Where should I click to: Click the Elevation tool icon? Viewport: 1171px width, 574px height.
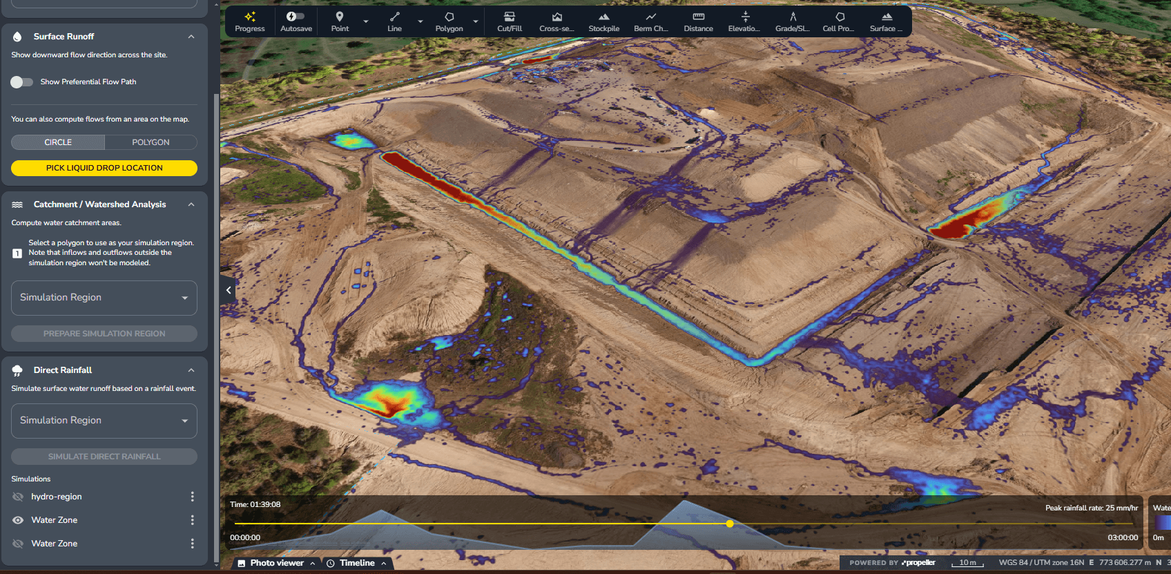point(744,21)
